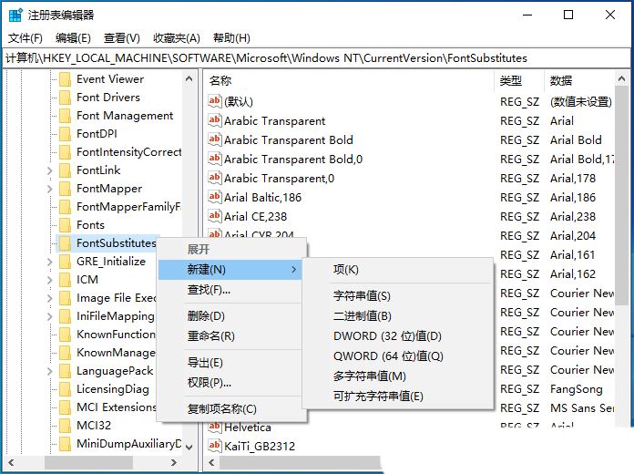Click the Registry Editor app icon in title bar
This screenshot has height=474, width=634.
(15, 15)
